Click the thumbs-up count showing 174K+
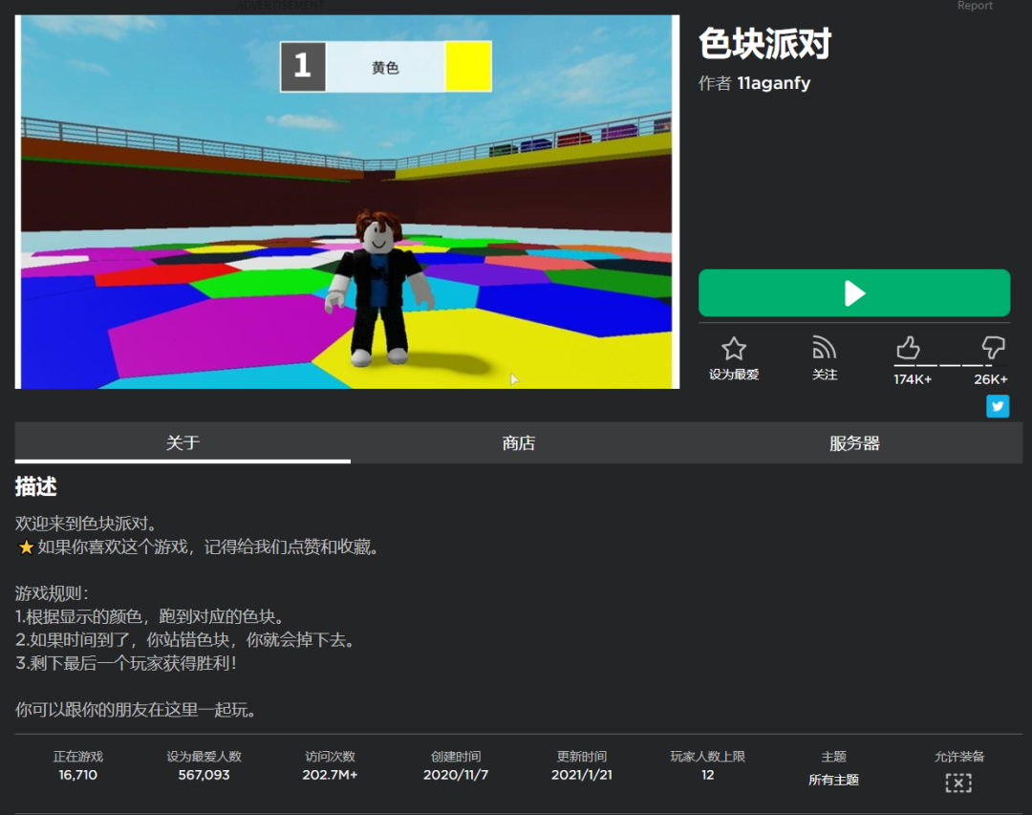 [x=913, y=378]
